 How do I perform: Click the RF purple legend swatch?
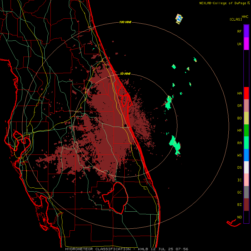click(x=246, y=31)
